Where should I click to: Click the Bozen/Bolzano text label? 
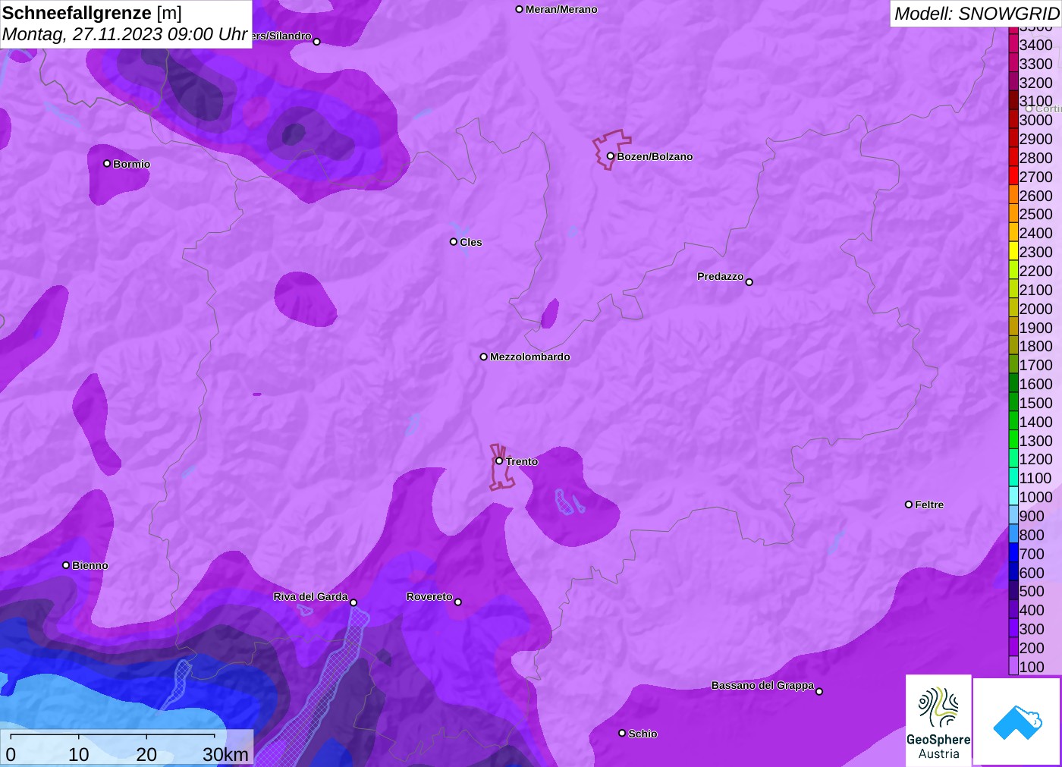655,156
